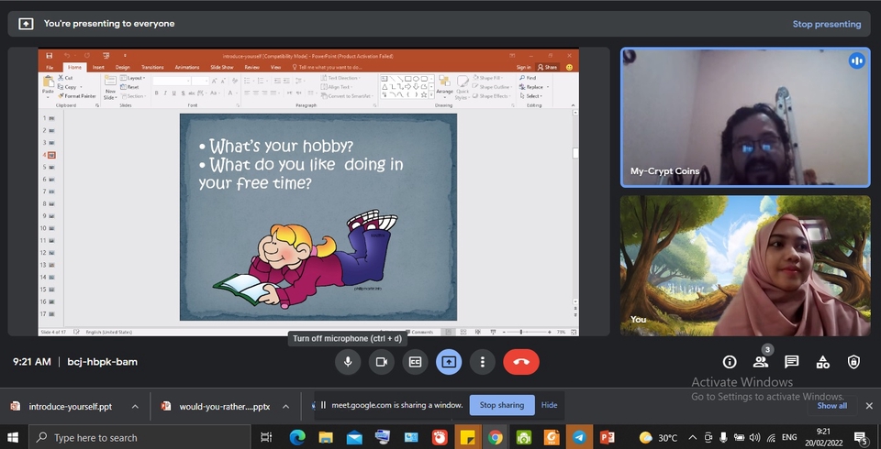Leave the call with red hang-up button
This screenshot has width=881, height=449.
coord(521,362)
